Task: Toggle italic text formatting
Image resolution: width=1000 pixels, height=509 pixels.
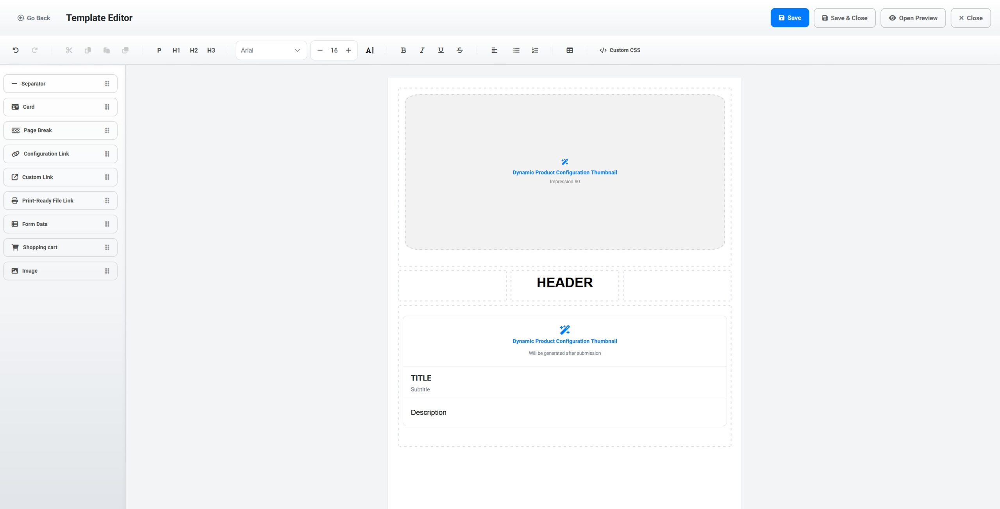Action: coord(422,50)
